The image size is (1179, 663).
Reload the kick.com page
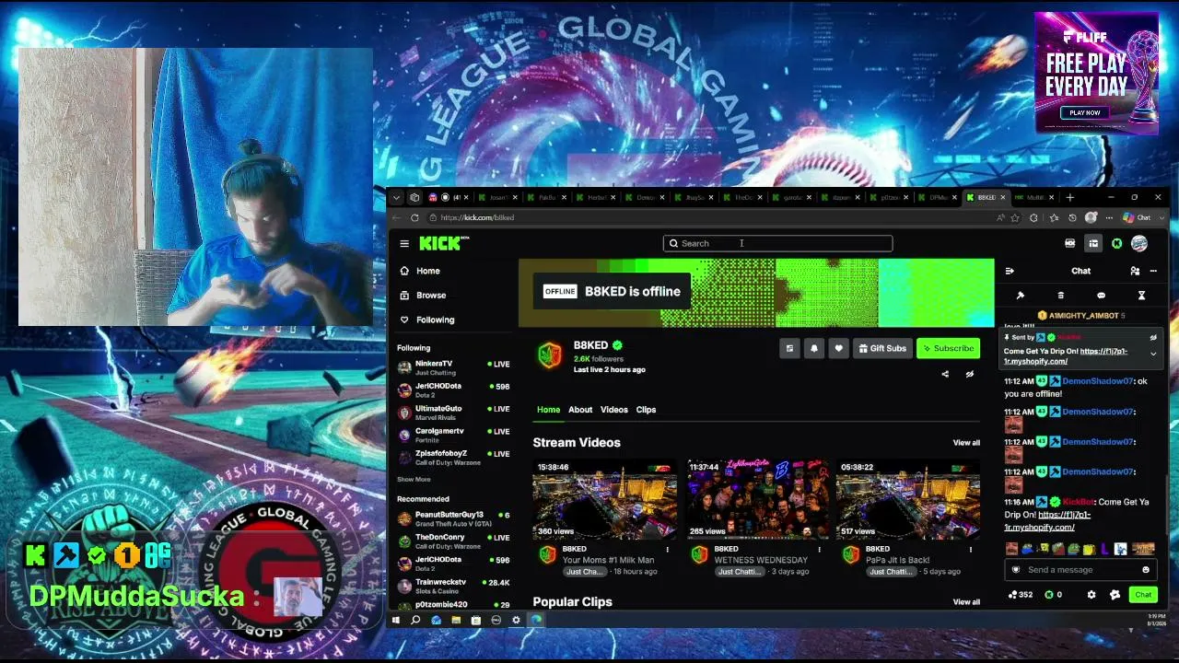point(414,217)
